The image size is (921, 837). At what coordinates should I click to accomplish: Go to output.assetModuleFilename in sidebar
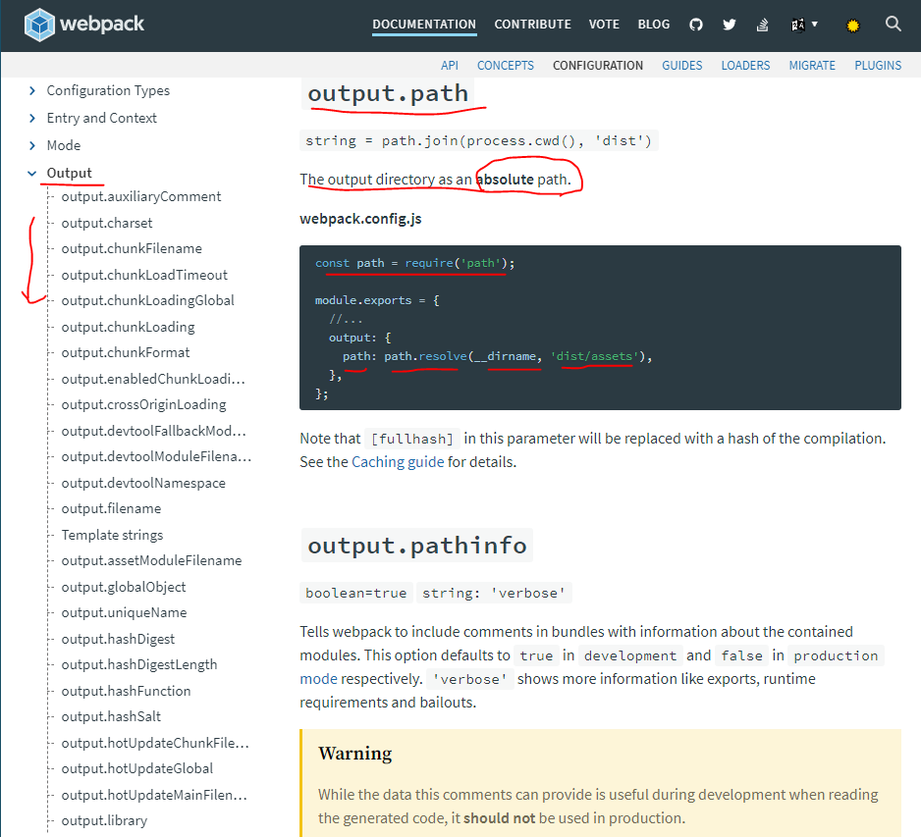pos(151,560)
